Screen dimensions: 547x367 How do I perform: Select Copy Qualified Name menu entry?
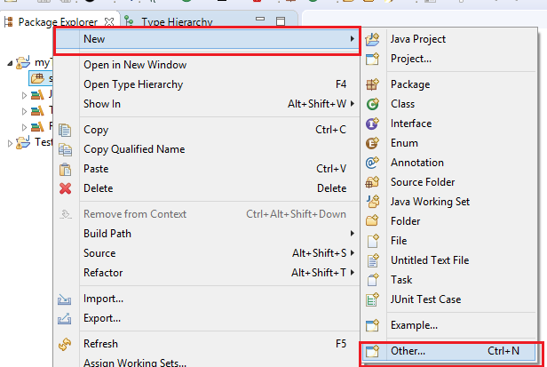tap(134, 149)
